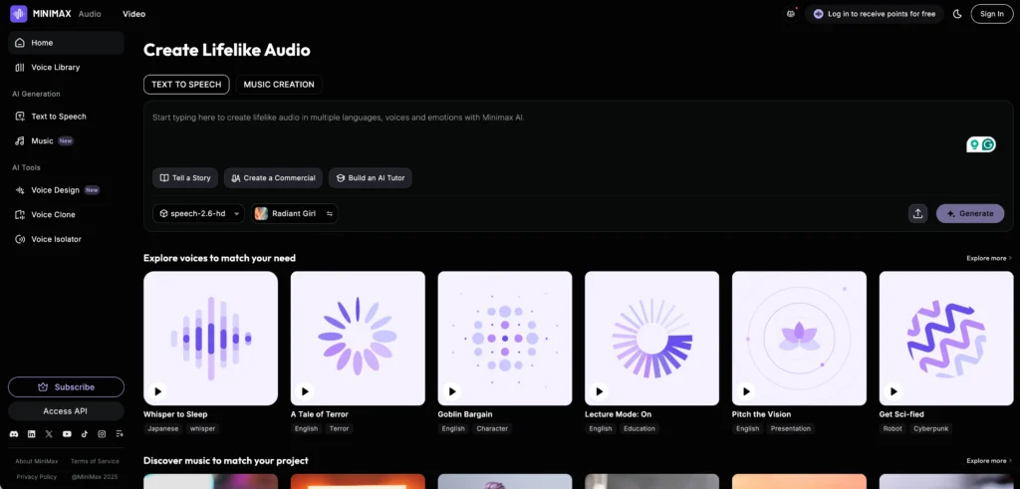Change the Radiant Girl voice selector

click(x=295, y=213)
